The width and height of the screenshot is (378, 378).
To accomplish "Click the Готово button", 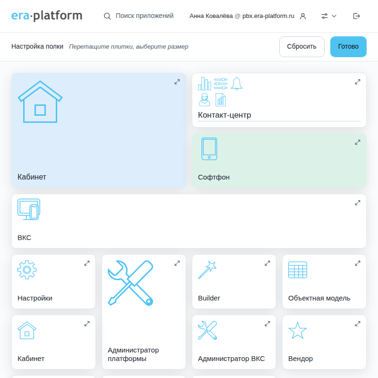I will click(348, 46).
